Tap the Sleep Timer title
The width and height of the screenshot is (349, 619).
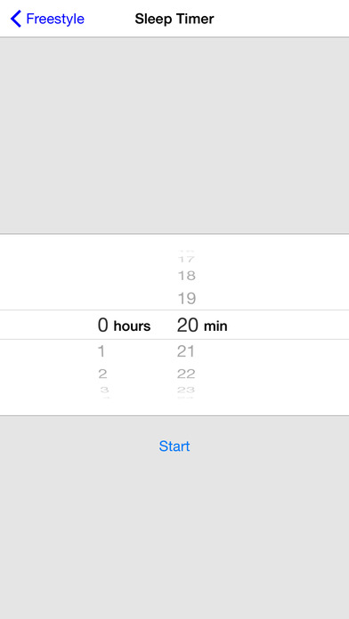pyautogui.click(x=174, y=19)
